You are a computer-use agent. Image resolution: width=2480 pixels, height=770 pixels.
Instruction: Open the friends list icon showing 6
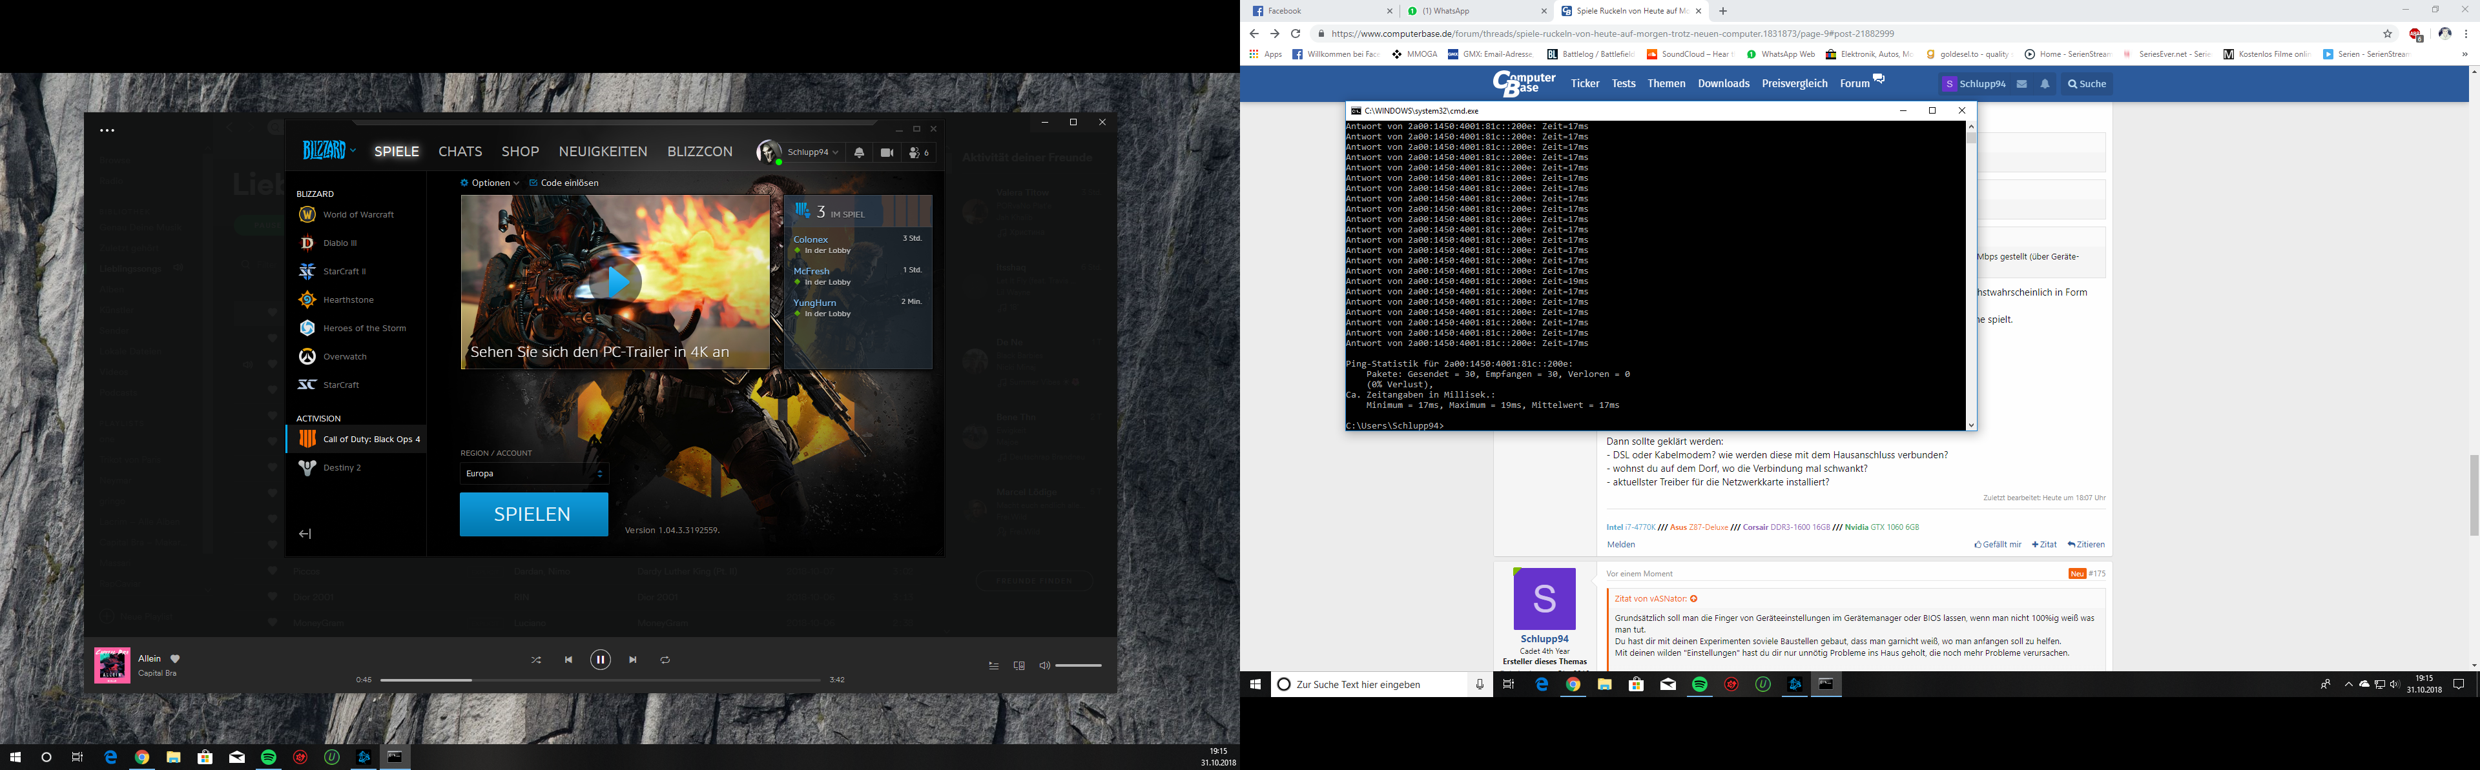coord(918,152)
